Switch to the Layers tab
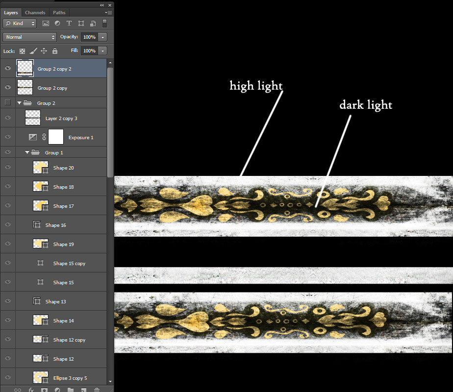453x392 pixels. pyautogui.click(x=11, y=12)
